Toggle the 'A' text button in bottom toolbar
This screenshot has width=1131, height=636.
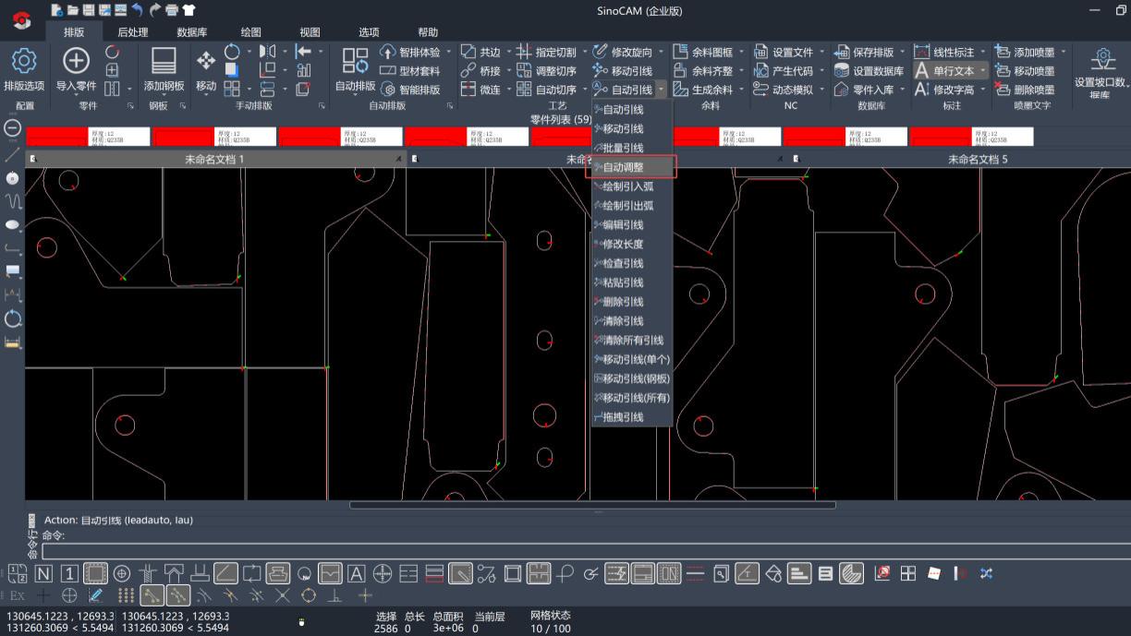point(356,573)
